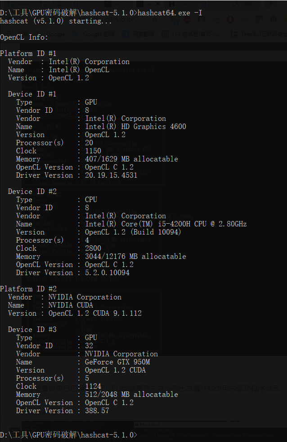This screenshot has height=442, width=287.
Task: Click the hashcat64.exe -I command text
Action: (170, 13)
